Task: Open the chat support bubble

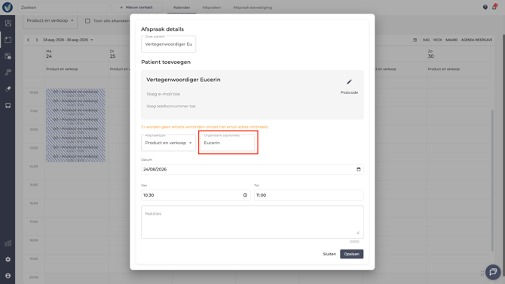Action: click(493, 272)
